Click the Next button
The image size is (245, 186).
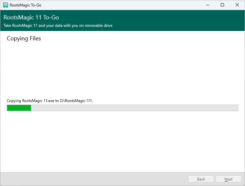coord(229,179)
